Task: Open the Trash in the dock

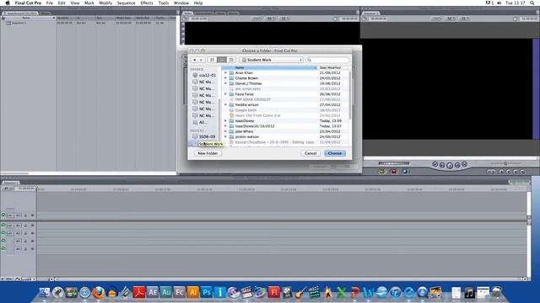Action: pyautogui.click(x=496, y=292)
